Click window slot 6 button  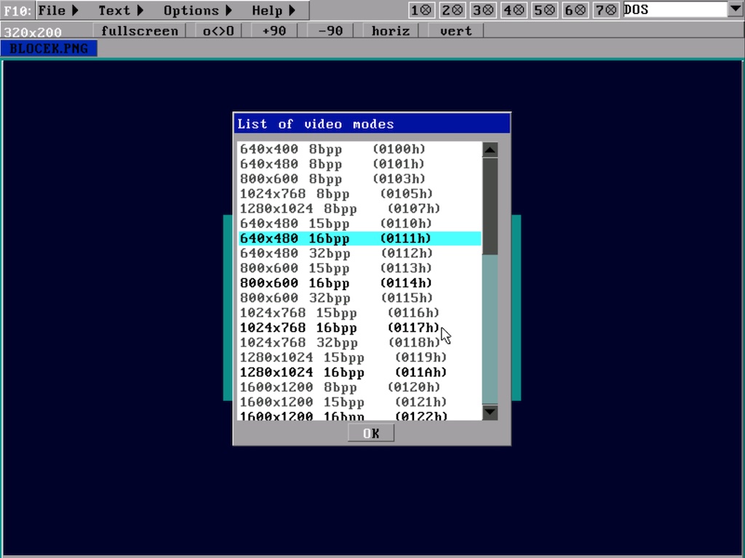575,10
